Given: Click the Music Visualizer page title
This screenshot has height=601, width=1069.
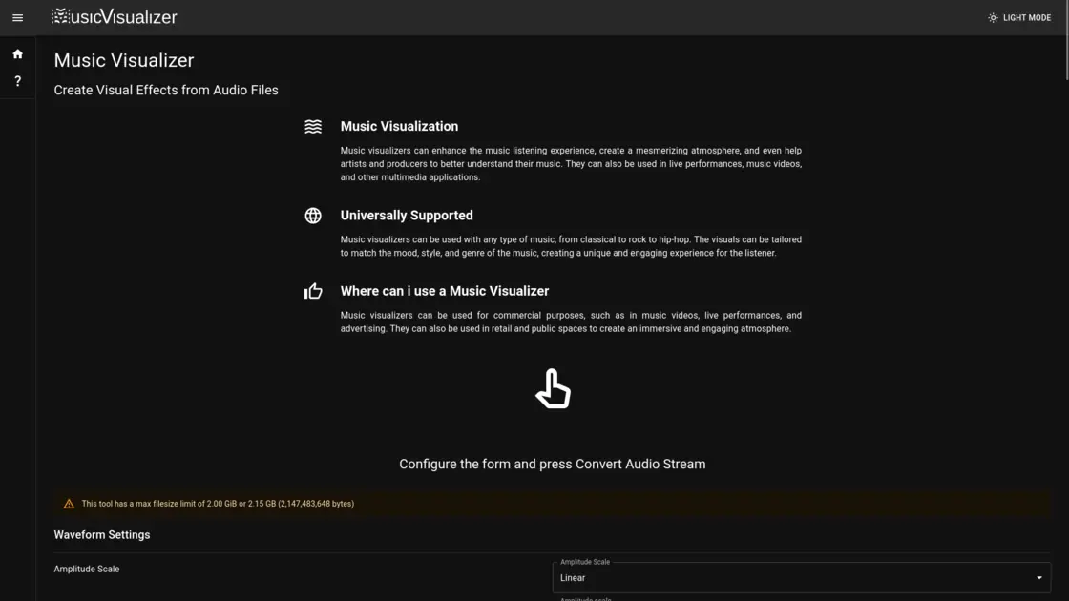Looking at the screenshot, I should click(x=123, y=59).
